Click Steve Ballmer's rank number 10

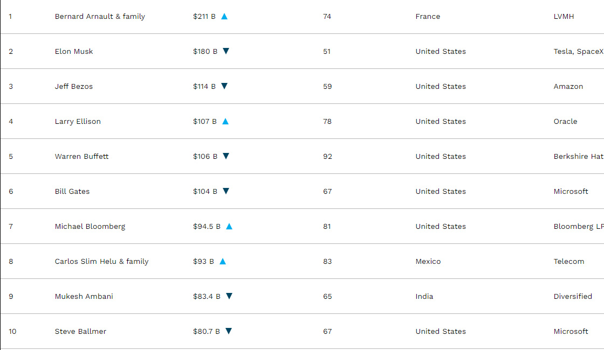point(12,332)
